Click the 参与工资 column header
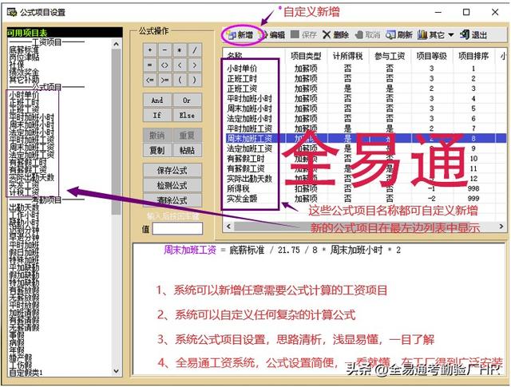This screenshot has height=387, width=511. point(390,56)
